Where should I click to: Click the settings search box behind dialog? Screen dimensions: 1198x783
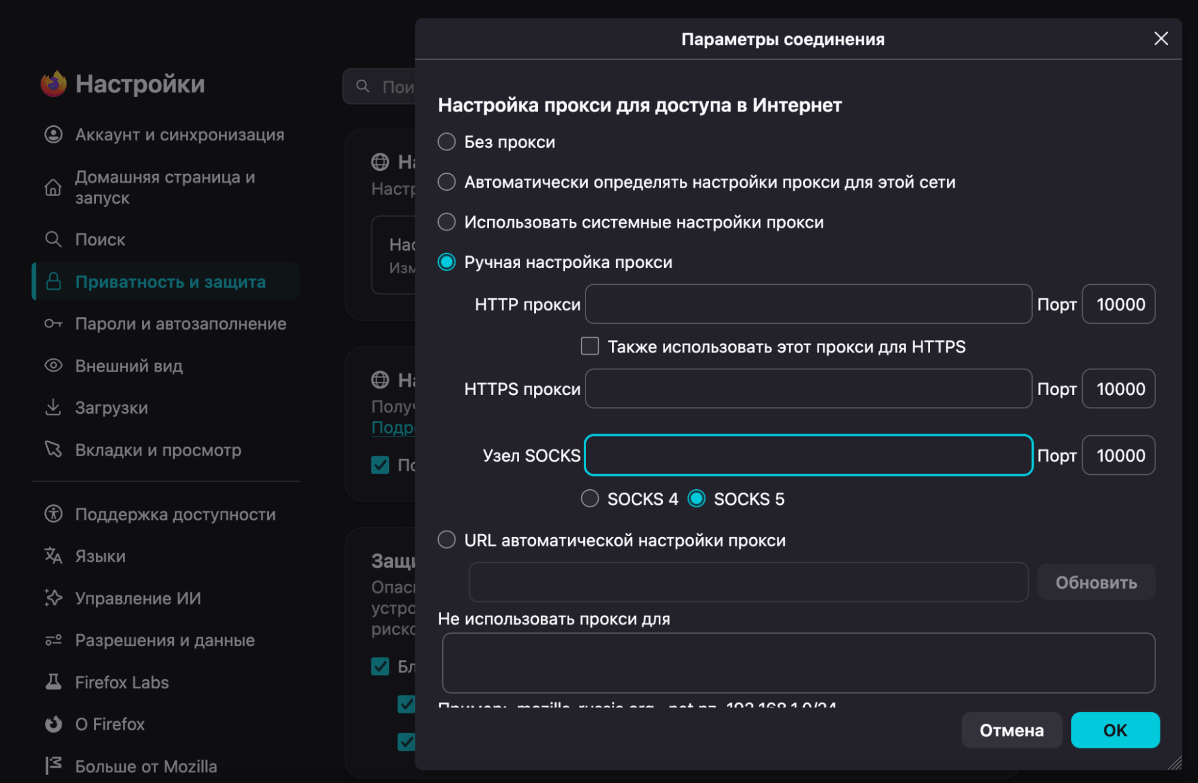pos(379,86)
